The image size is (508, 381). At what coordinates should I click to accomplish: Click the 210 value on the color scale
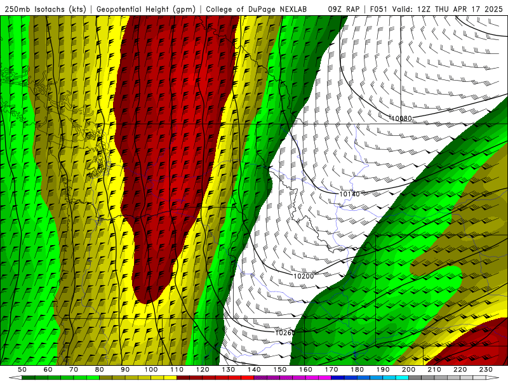click(x=435, y=370)
